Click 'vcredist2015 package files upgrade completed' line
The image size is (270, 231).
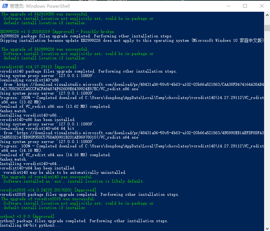pos(89,194)
